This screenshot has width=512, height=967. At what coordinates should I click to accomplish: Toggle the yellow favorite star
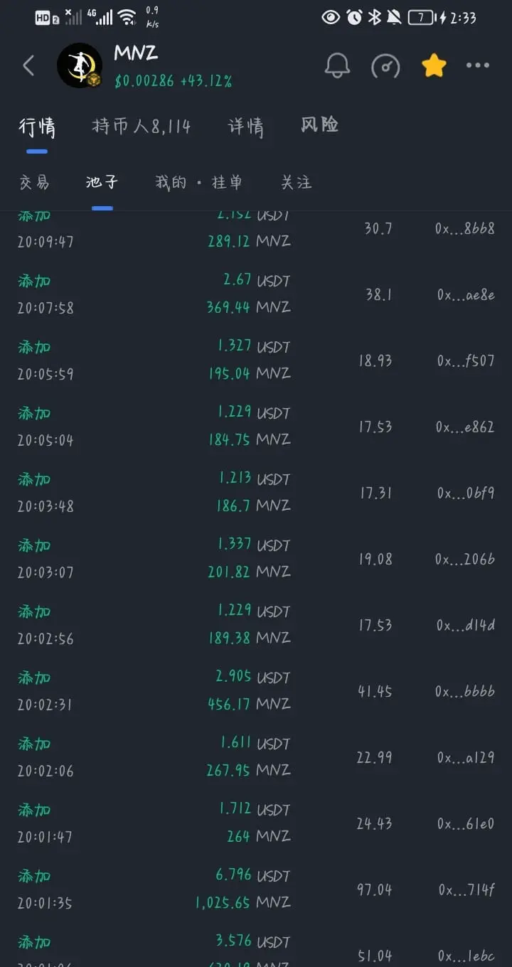[434, 66]
